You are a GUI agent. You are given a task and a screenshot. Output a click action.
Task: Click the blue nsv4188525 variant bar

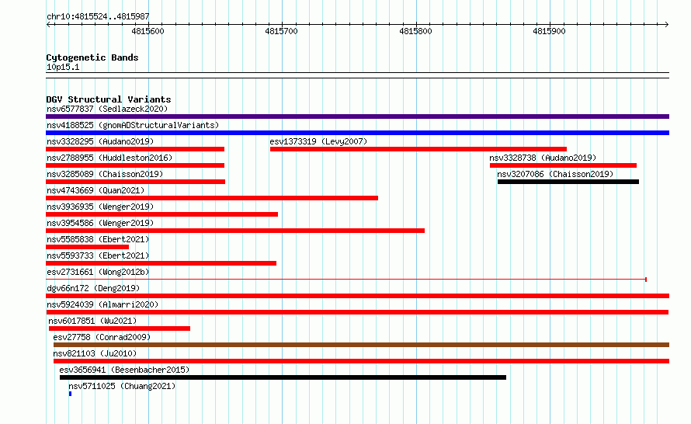point(357,133)
